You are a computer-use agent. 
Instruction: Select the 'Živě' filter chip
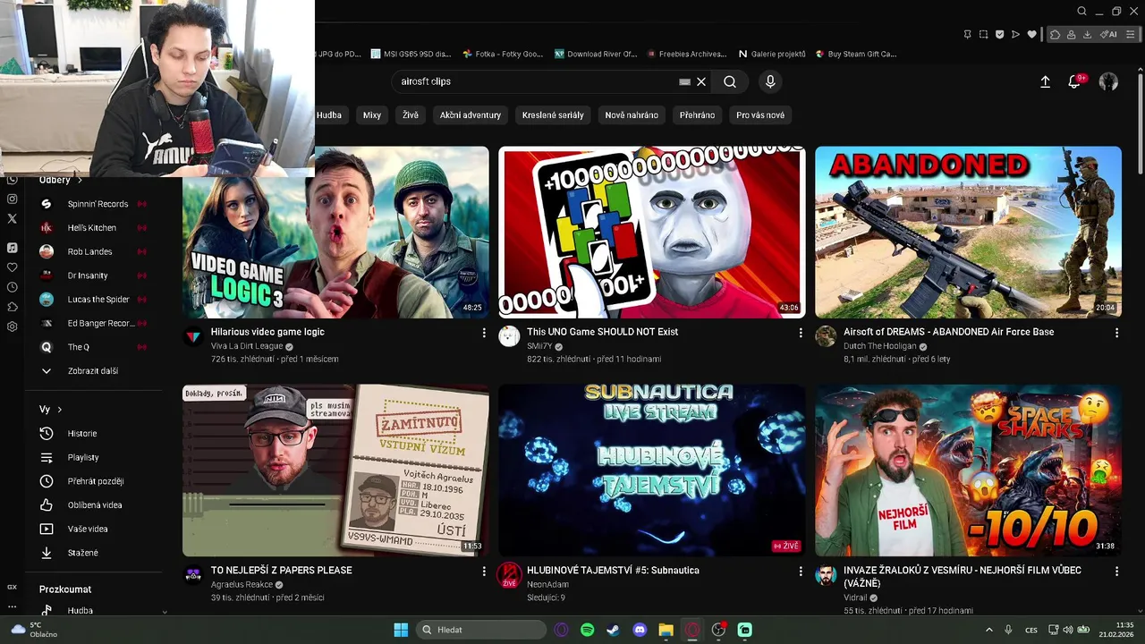[x=411, y=114]
